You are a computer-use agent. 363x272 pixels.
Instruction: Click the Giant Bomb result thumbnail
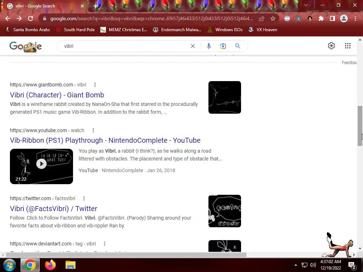pyautogui.click(x=224, y=97)
